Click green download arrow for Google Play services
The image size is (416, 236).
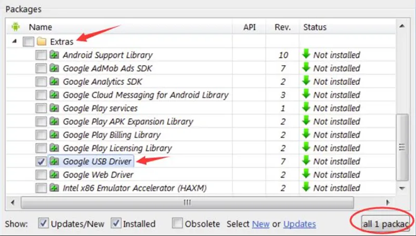tap(306, 108)
